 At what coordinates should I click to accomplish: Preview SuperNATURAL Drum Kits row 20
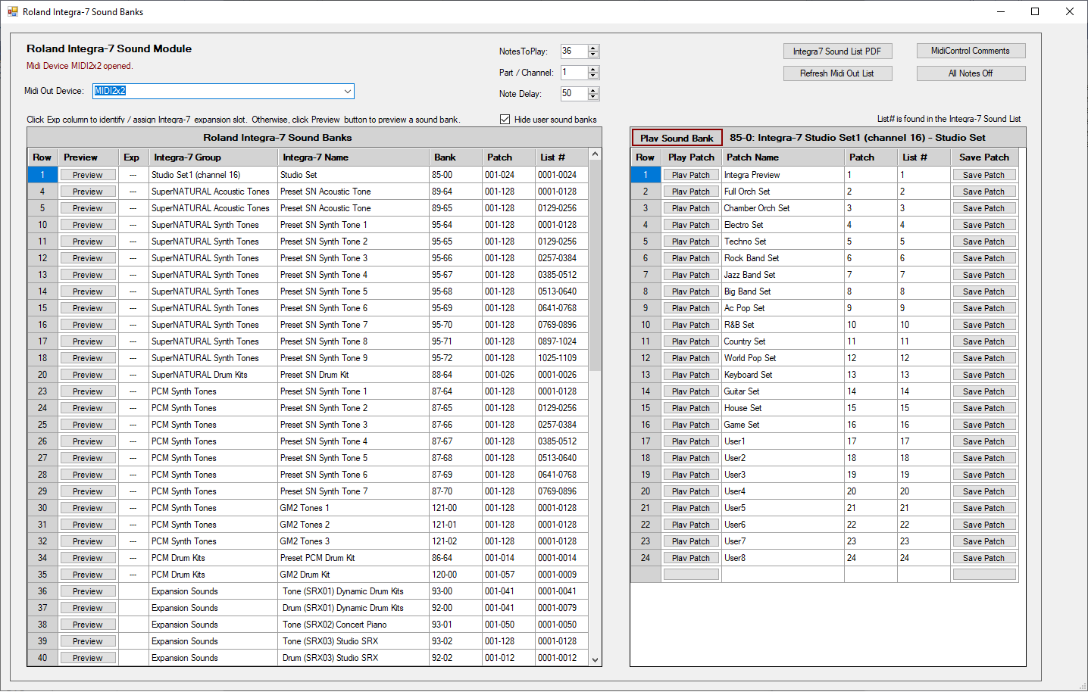(88, 375)
